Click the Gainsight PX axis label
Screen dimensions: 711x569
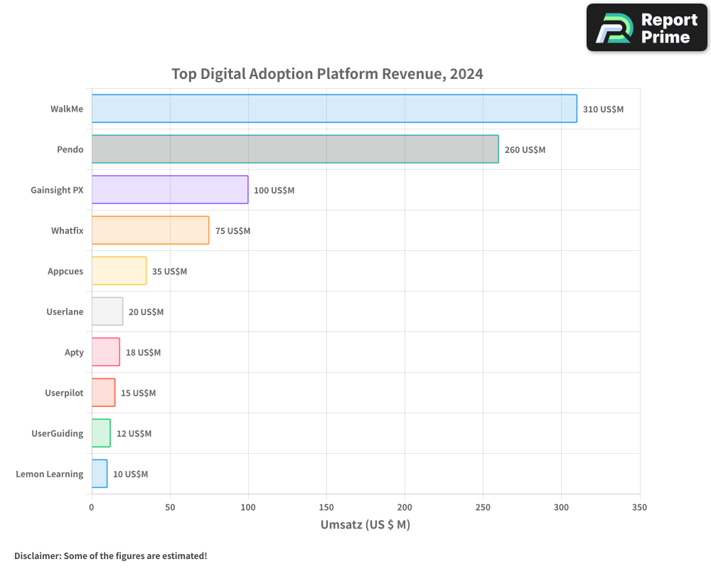[x=56, y=190]
